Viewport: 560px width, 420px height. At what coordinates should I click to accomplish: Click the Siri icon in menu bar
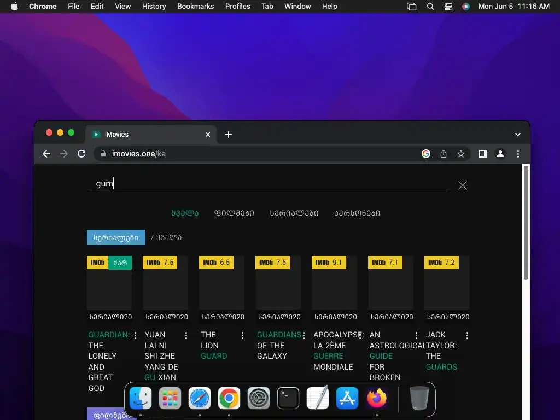tap(466, 7)
